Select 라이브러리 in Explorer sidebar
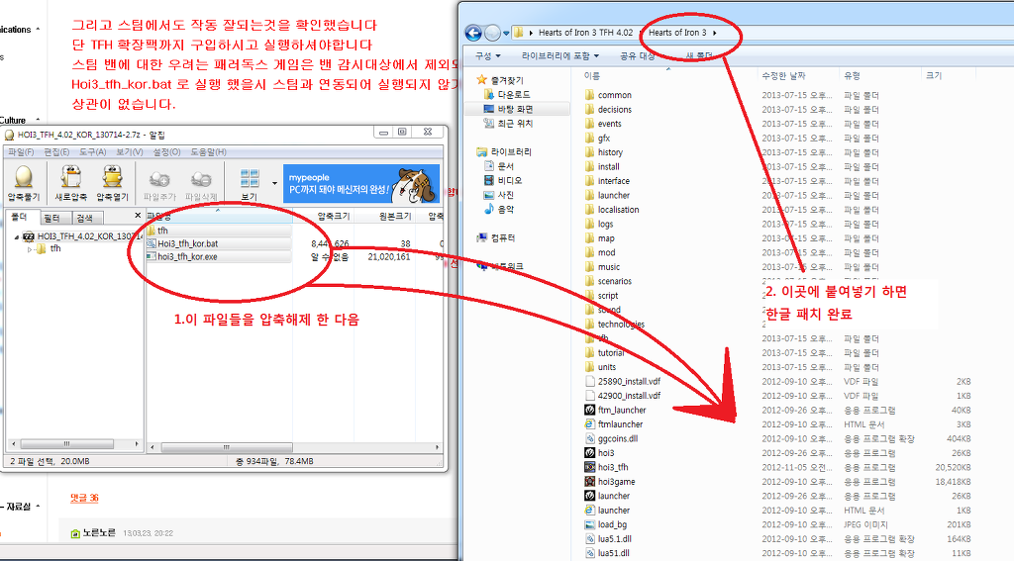 [x=504, y=152]
